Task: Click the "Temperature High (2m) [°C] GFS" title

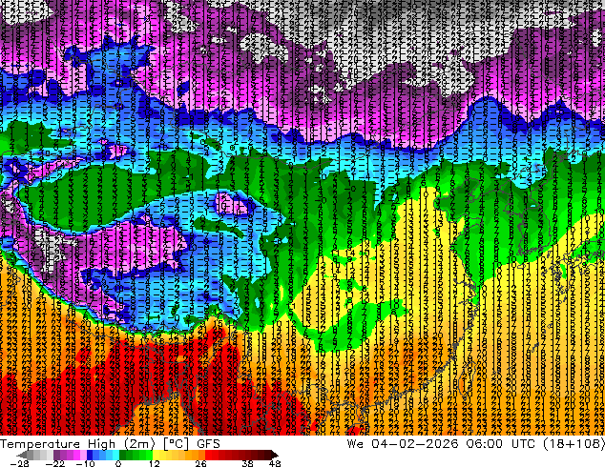Action: pyautogui.click(x=110, y=443)
